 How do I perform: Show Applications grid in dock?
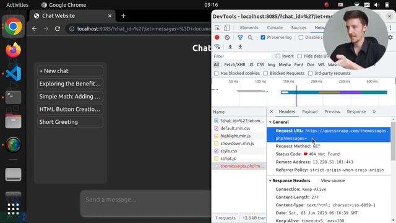tap(13, 209)
